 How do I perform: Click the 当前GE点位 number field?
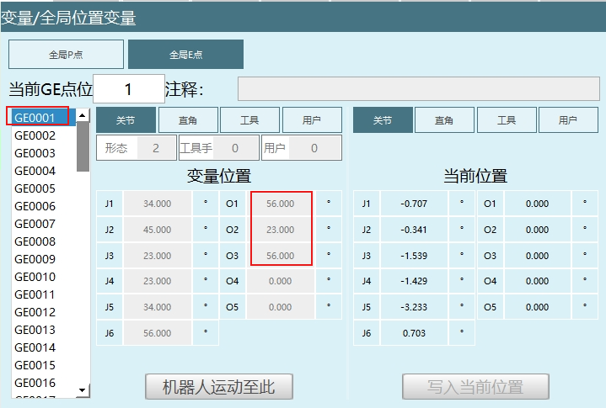(128, 89)
